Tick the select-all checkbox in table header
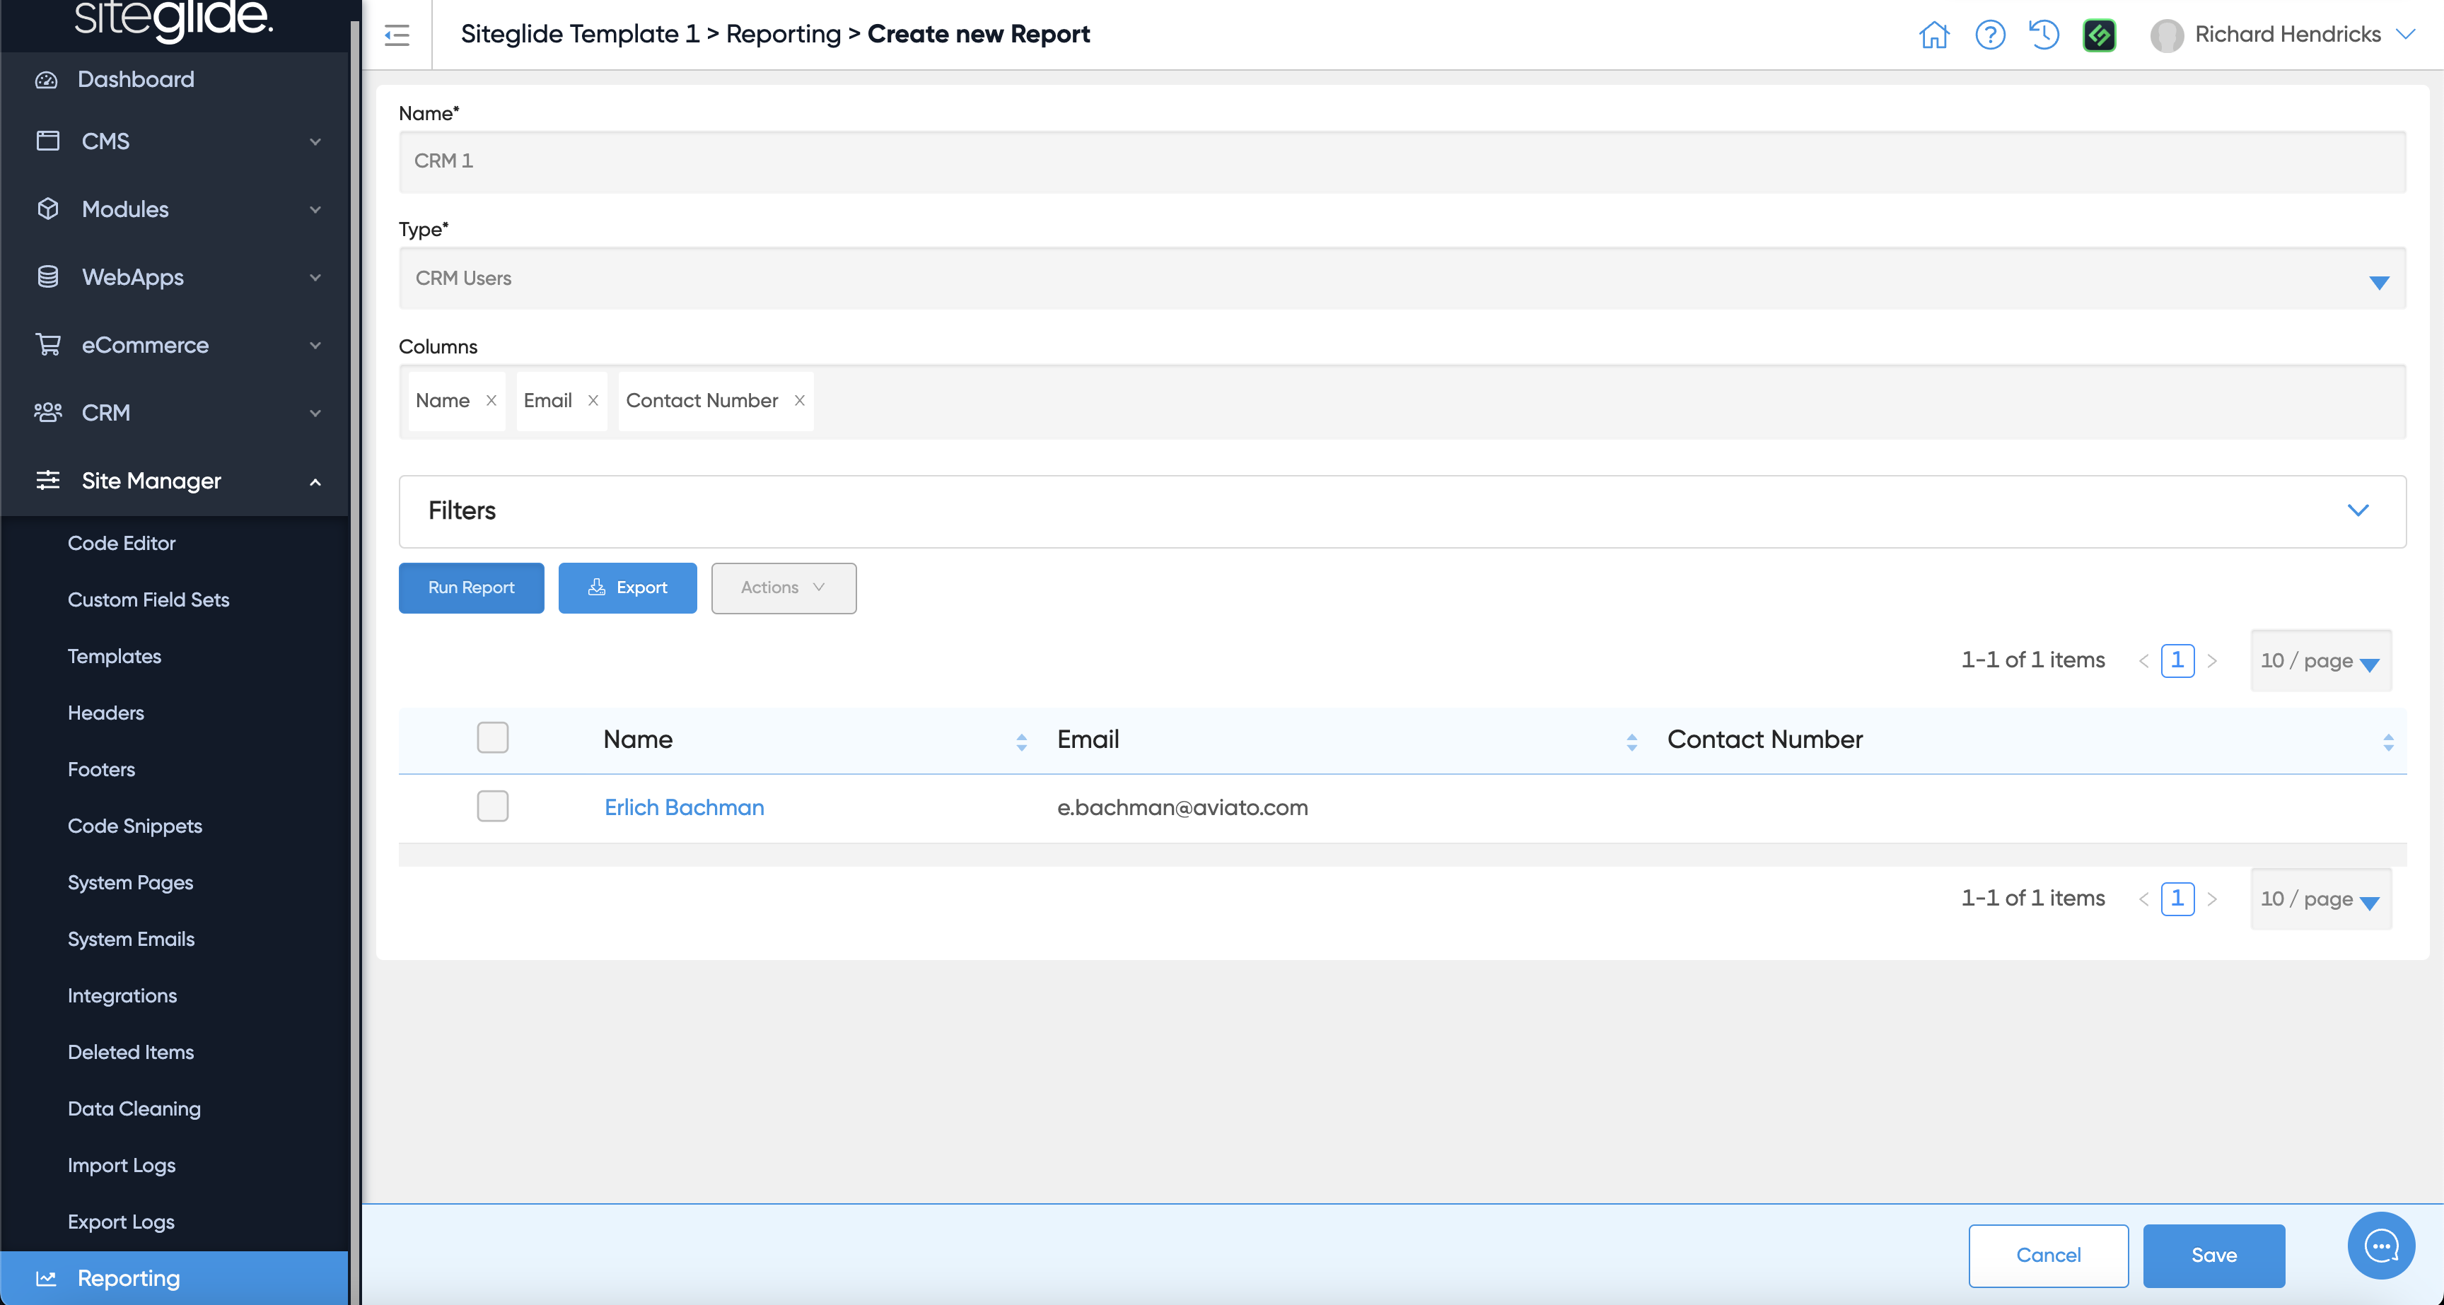The image size is (2444, 1305). click(492, 738)
